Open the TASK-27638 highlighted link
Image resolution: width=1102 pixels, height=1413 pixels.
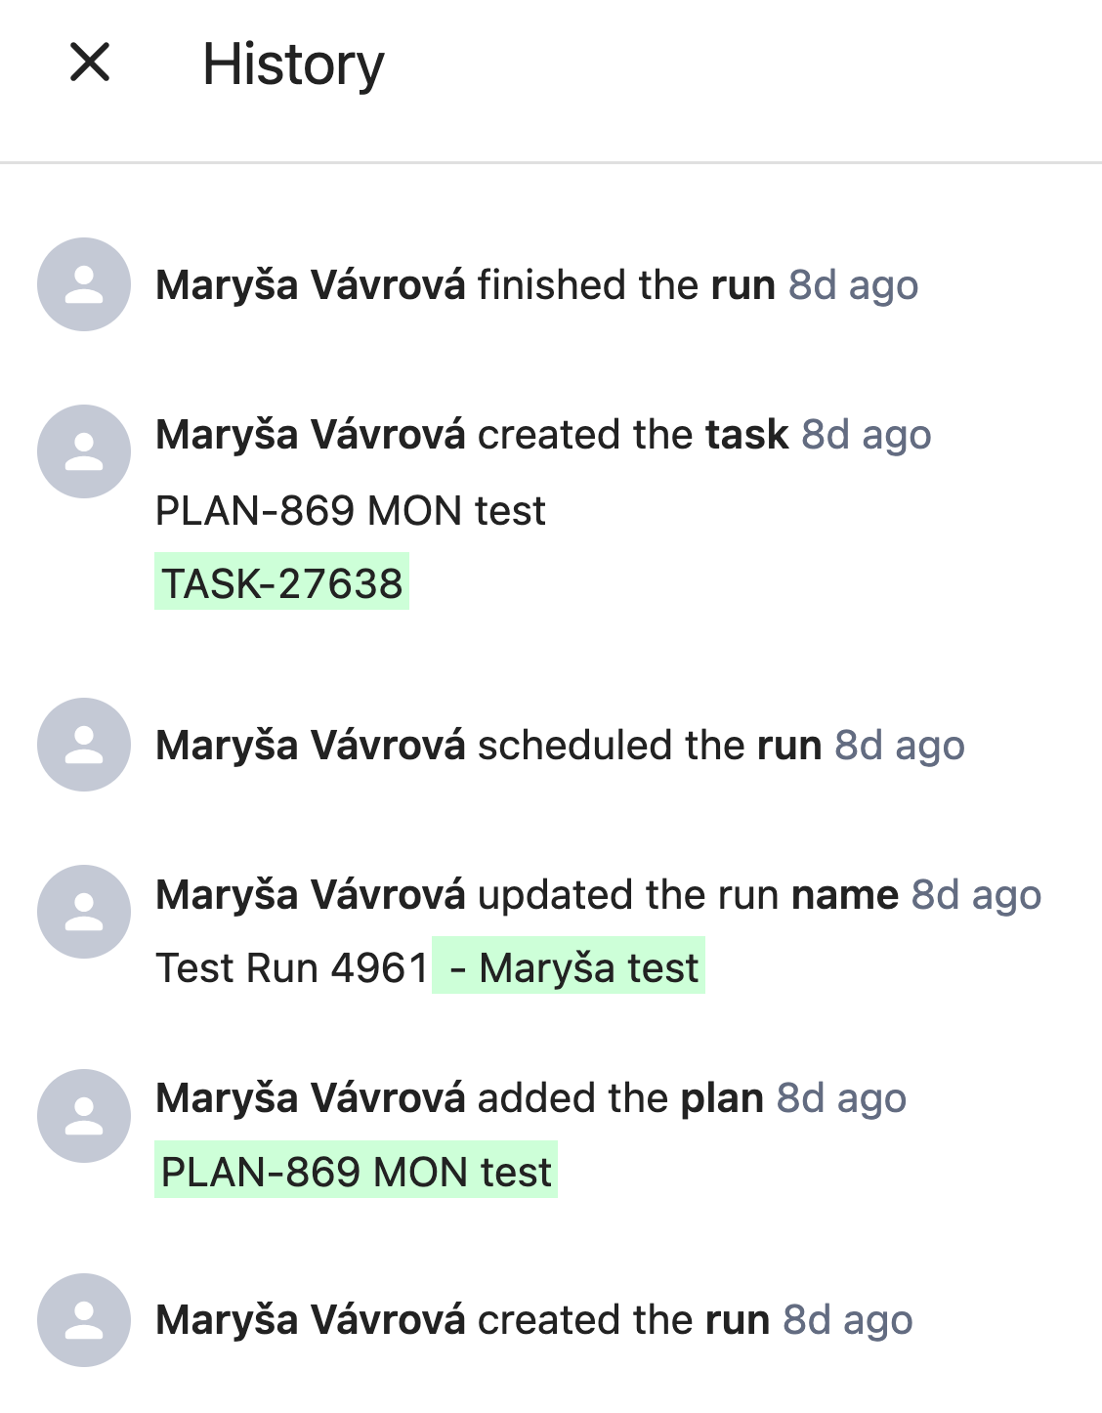tap(281, 582)
